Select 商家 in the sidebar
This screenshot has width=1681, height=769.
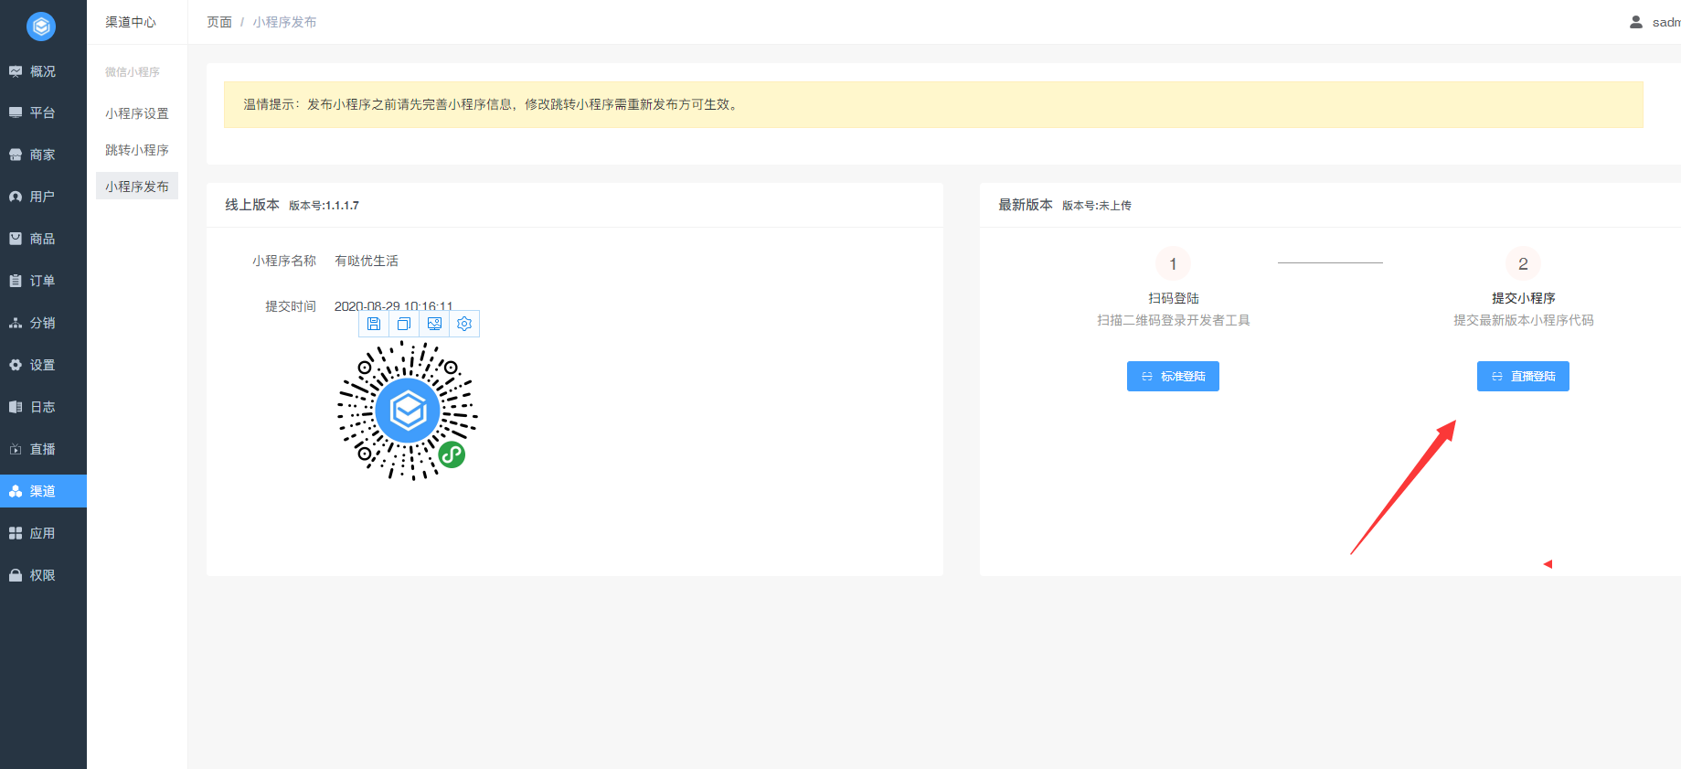(43, 155)
